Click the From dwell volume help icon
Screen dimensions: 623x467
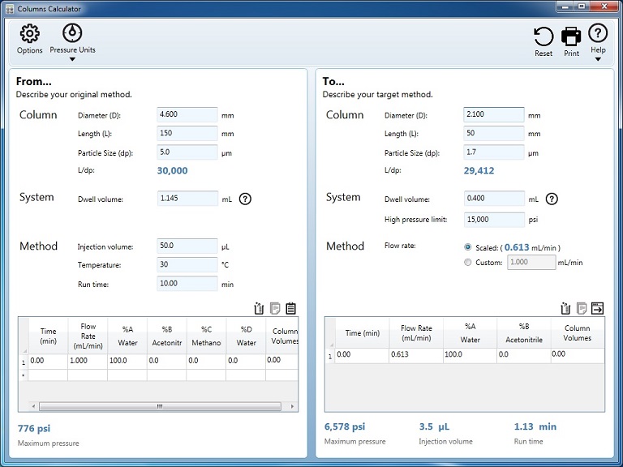pyautogui.click(x=245, y=199)
